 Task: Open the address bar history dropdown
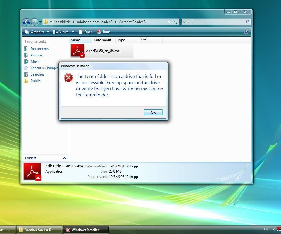169,22
